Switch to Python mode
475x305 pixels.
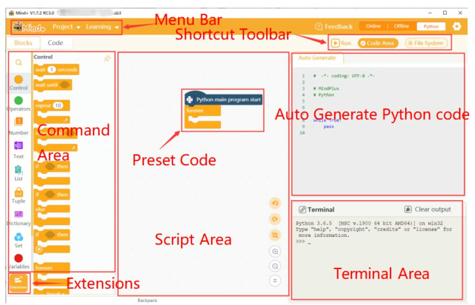(x=431, y=27)
